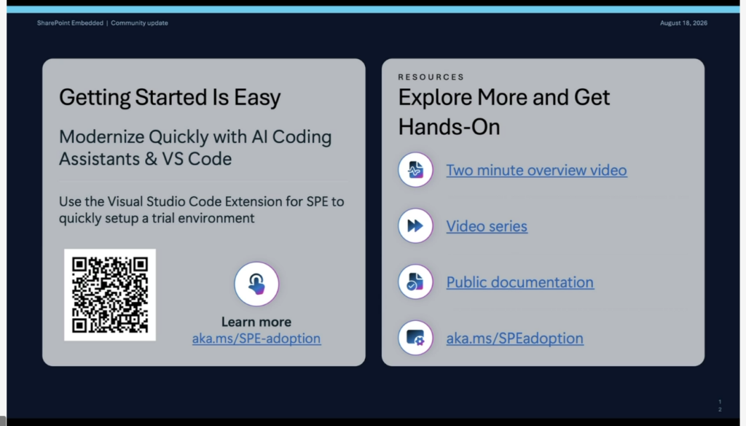Click the document checkmark icon beside Public documentation
Screen dimensions: 746x426
coord(415,282)
